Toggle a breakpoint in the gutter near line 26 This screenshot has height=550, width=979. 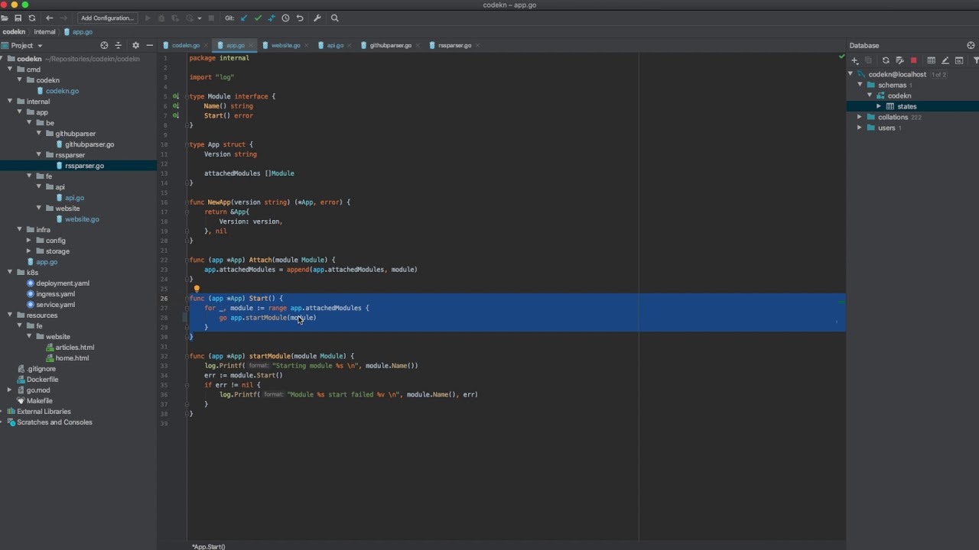tap(177, 298)
